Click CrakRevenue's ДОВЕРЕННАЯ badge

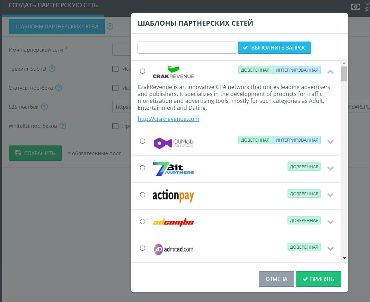pos(255,70)
